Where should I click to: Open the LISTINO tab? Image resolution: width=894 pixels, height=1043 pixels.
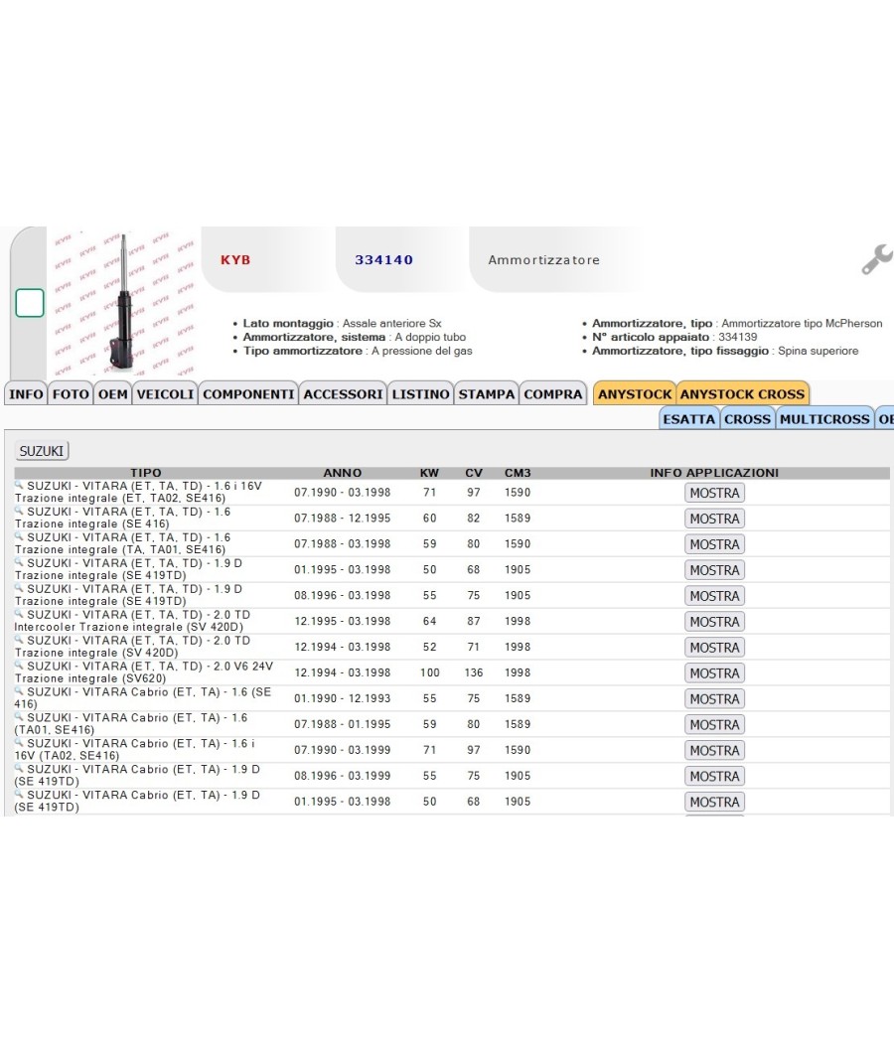420,393
